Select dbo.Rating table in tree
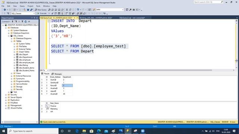This screenshot has height=134, width=239. tap(23, 65)
